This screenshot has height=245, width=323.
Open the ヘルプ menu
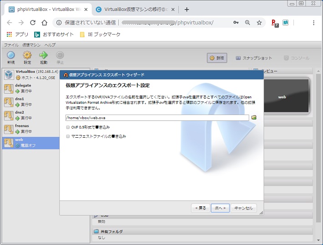pos(50,45)
